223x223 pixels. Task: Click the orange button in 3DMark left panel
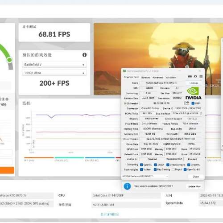[x=7, y=170]
